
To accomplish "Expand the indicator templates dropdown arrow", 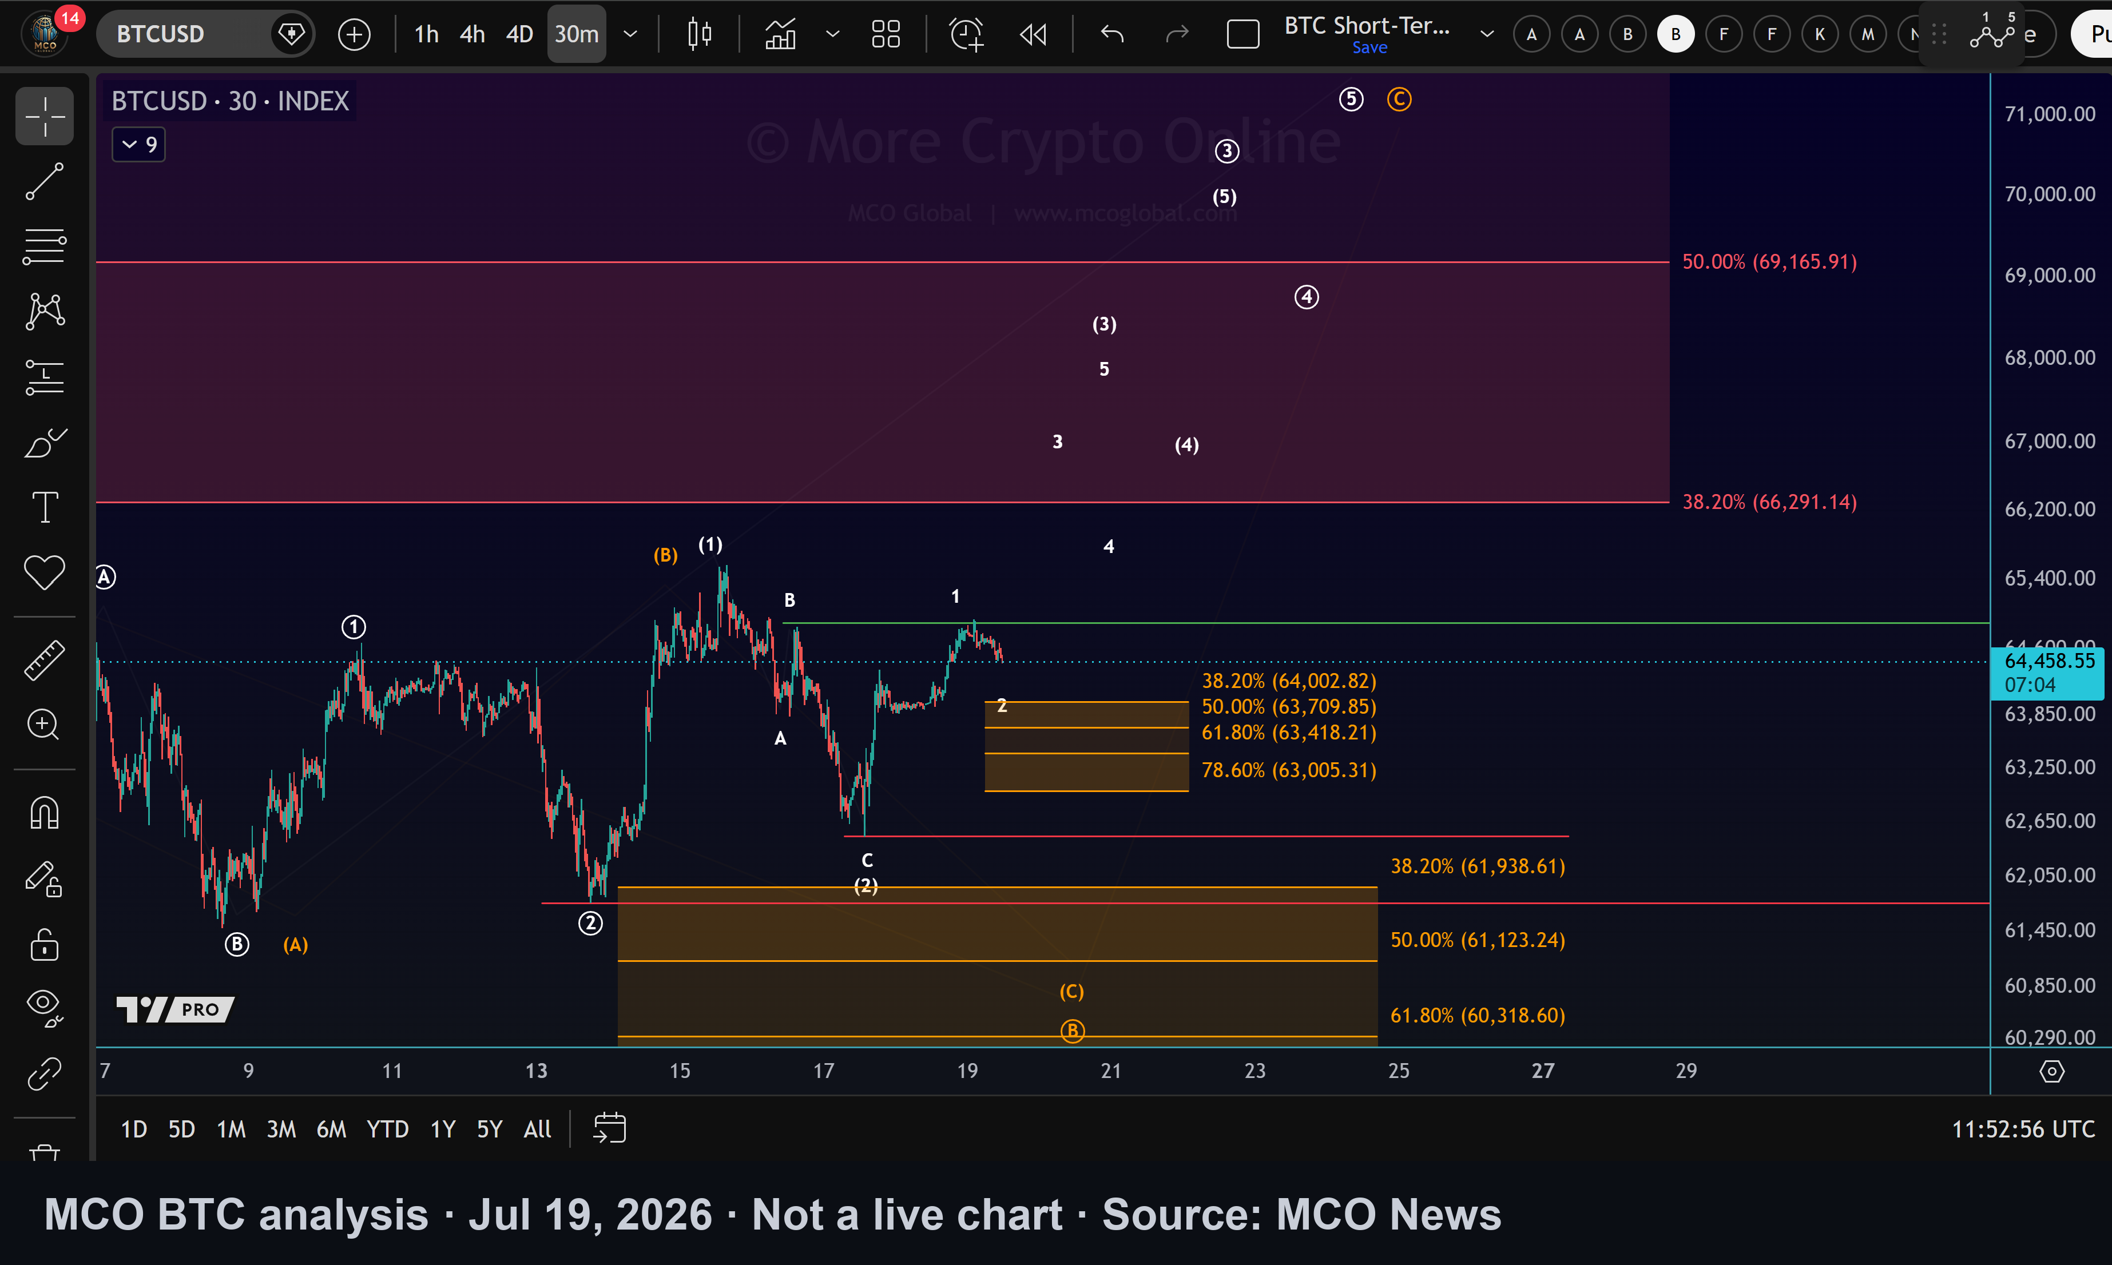I will (833, 34).
